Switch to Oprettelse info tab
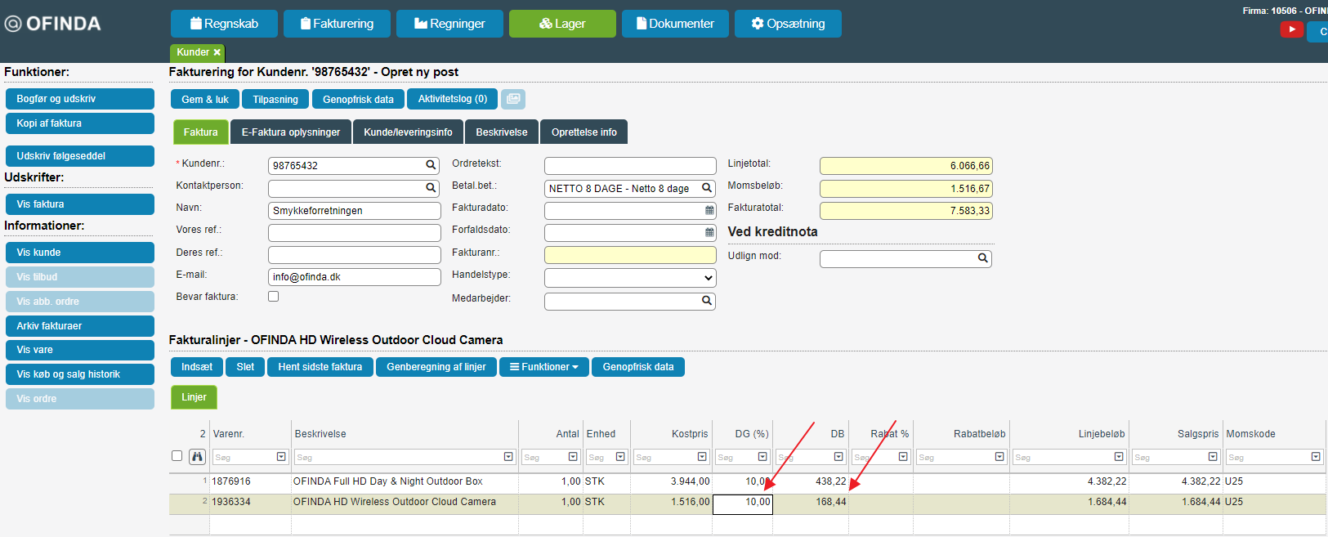 click(x=584, y=132)
